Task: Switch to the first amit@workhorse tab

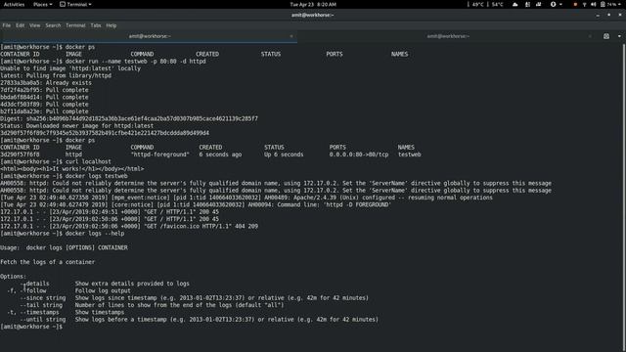Action: pyautogui.click(x=150, y=36)
